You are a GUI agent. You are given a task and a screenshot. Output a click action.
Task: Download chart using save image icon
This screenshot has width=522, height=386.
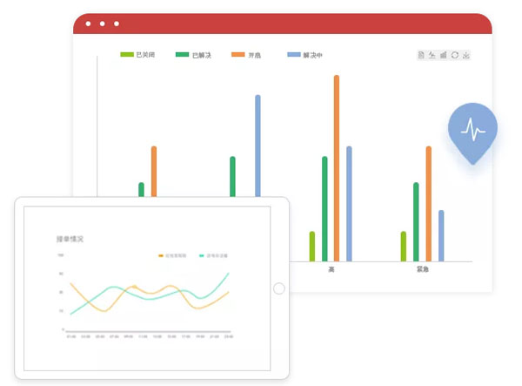pyautogui.click(x=466, y=56)
